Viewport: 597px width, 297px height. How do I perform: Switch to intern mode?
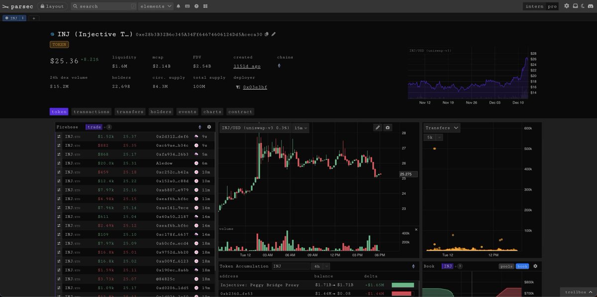pyautogui.click(x=535, y=6)
